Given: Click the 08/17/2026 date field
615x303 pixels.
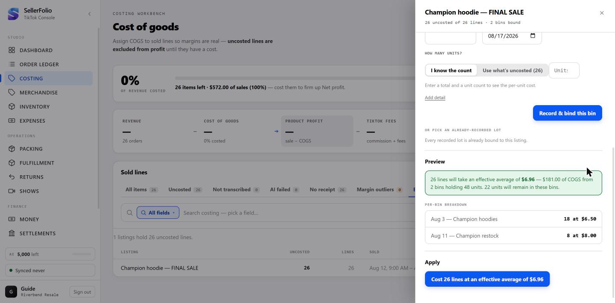Looking at the screenshot, I should pyautogui.click(x=512, y=36).
